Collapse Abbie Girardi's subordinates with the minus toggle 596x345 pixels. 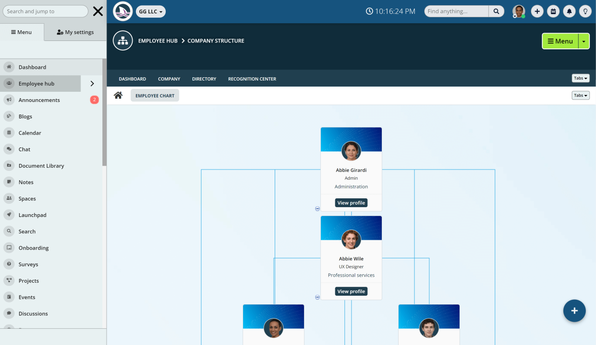[317, 209]
